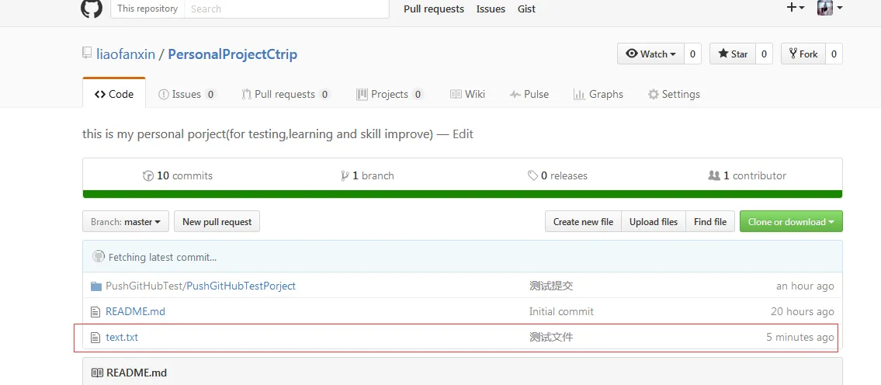Click the watchers count next to Watch

coord(692,54)
